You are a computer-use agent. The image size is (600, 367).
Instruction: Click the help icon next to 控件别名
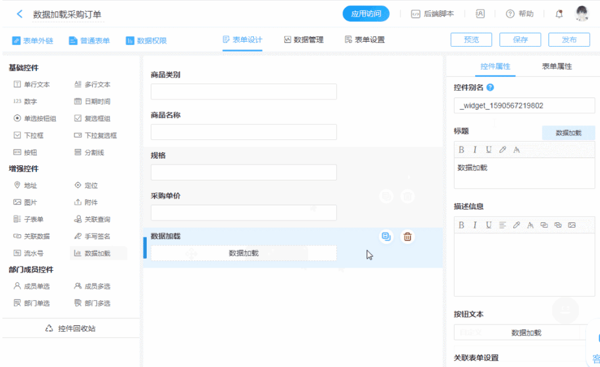click(x=490, y=88)
